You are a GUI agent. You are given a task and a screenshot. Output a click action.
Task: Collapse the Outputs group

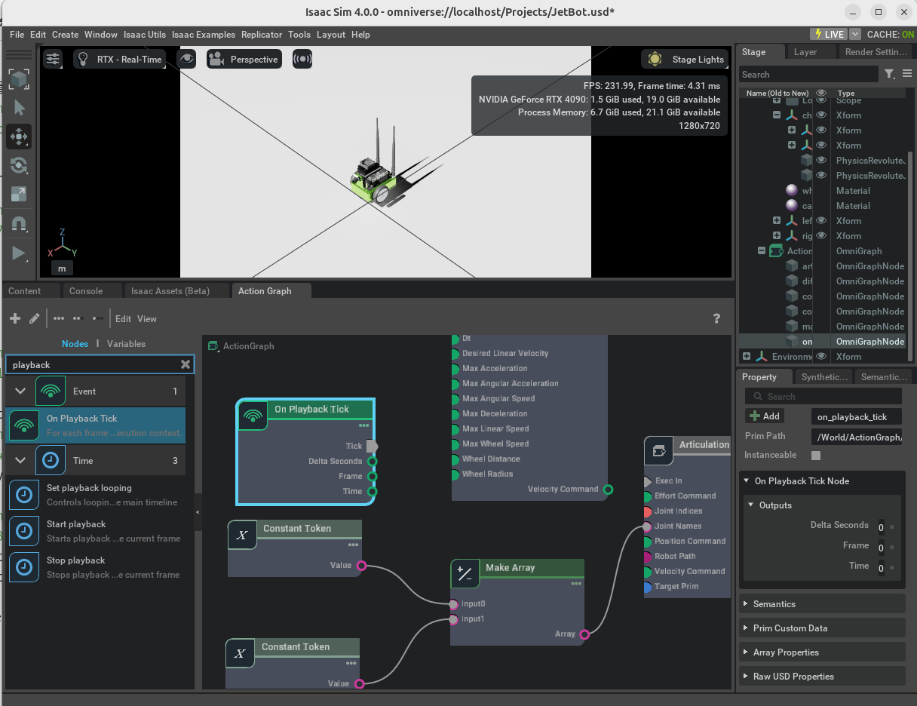point(823,505)
